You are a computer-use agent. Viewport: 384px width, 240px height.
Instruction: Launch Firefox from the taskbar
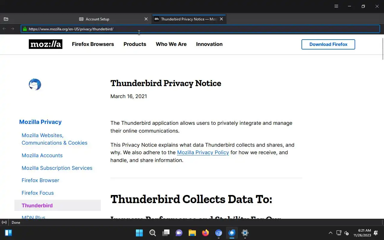tap(205, 233)
